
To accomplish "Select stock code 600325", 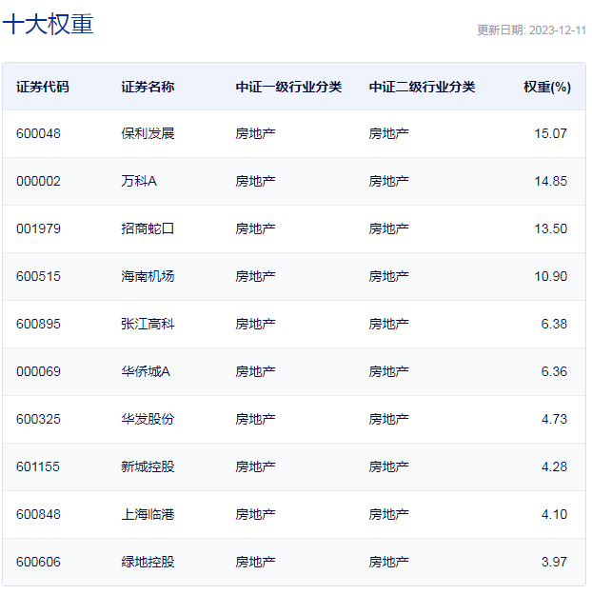I will pos(38,419).
